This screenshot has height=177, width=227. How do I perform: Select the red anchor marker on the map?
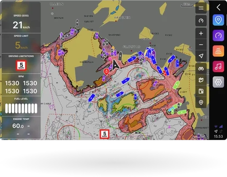(106, 72)
